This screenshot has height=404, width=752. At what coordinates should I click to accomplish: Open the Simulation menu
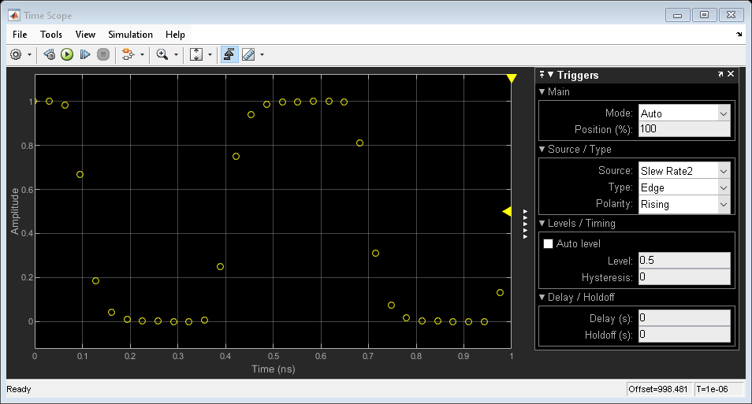tap(130, 35)
